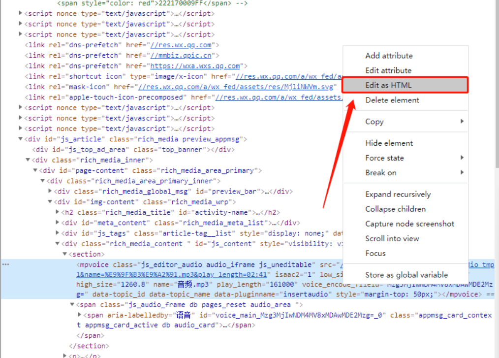Collapse the page-content div node
This screenshot has width=499, height=358.
(35, 170)
